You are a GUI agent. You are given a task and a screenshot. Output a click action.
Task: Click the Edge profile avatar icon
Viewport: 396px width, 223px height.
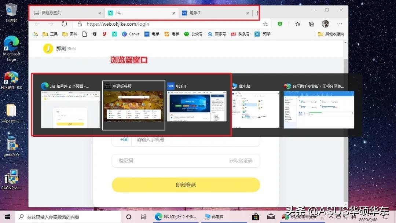coord(326,24)
